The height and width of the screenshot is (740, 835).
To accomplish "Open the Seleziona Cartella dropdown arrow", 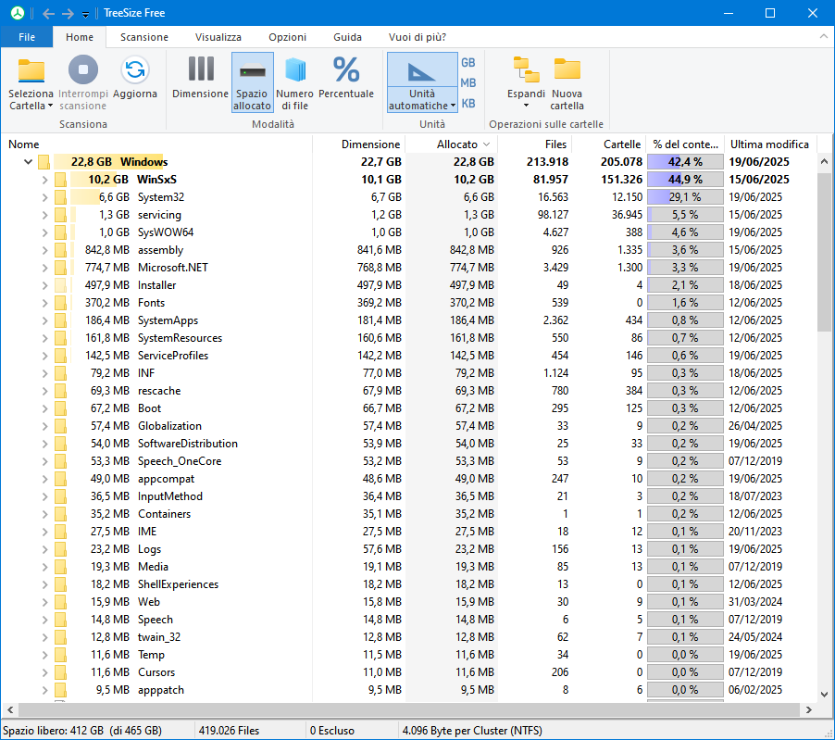I will click(x=51, y=106).
